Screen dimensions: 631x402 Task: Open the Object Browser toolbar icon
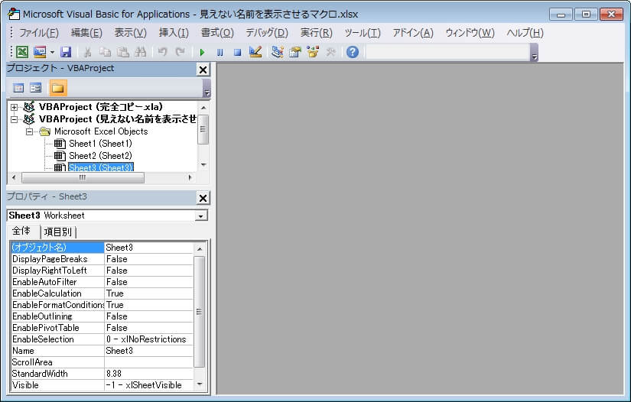point(313,52)
